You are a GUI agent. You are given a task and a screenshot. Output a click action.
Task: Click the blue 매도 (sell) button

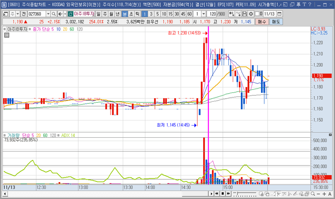click(x=276, y=21)
